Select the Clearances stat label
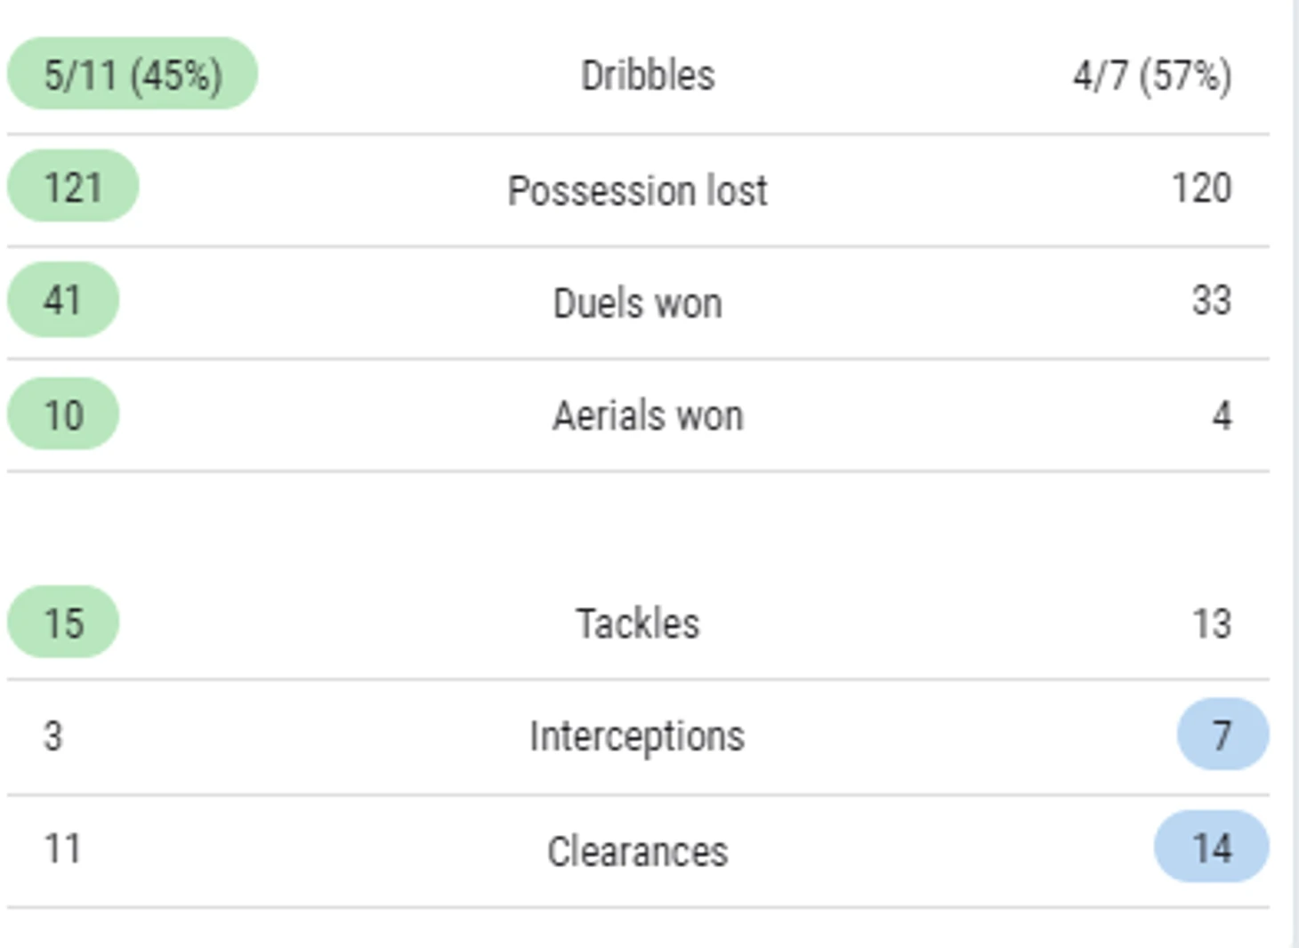Image resolution: width=1299 pixels, height=948 pixels. 637,851
